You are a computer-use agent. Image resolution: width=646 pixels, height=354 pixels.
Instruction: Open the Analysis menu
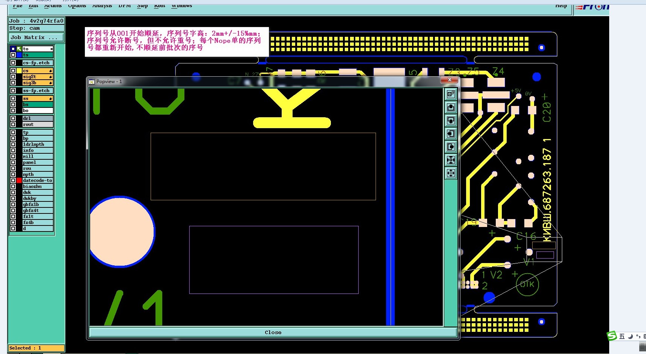[x=102, y=6]
